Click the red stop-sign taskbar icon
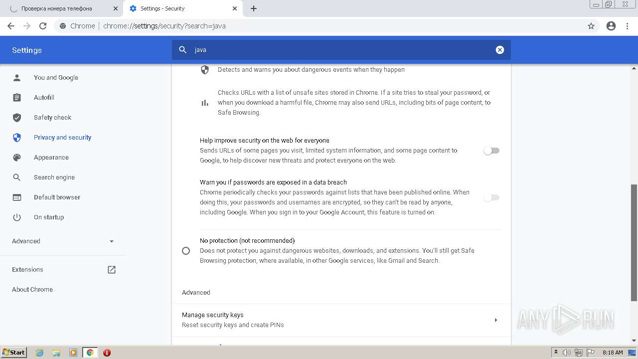 [107, 353]
